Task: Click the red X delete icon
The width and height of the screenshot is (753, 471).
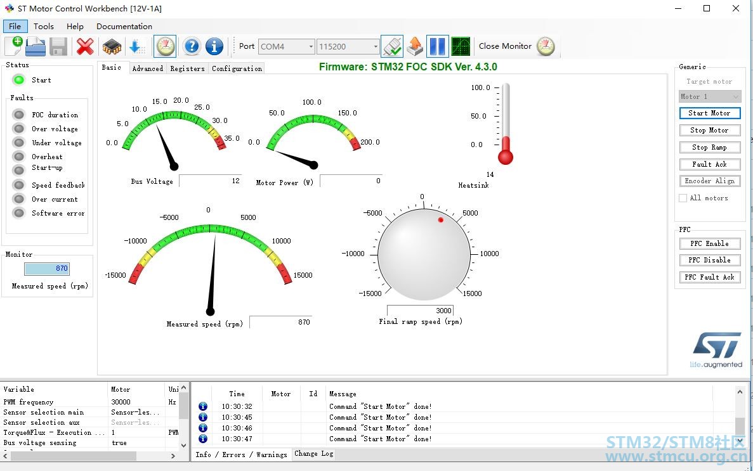Action: tap(85, 46)
